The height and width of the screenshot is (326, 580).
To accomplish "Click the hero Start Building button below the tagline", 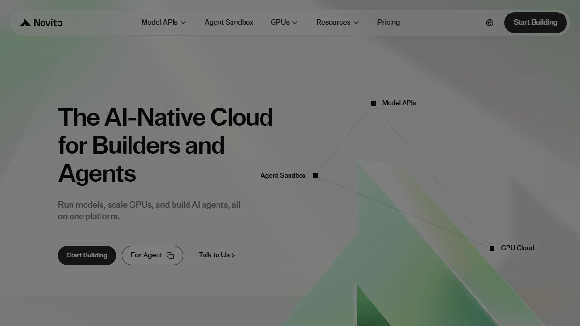I will pyautogui.click(x=87, y=255).
